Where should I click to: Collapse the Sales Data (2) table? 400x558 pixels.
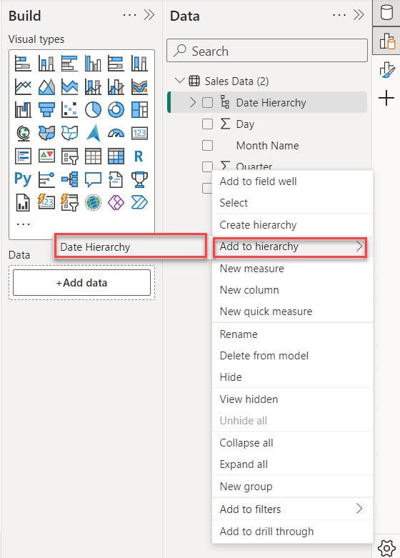tap(180, 81)
